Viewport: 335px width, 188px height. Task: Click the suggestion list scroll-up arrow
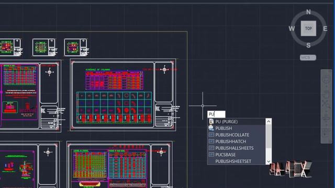pyautogui.click(x=269, y=122)
